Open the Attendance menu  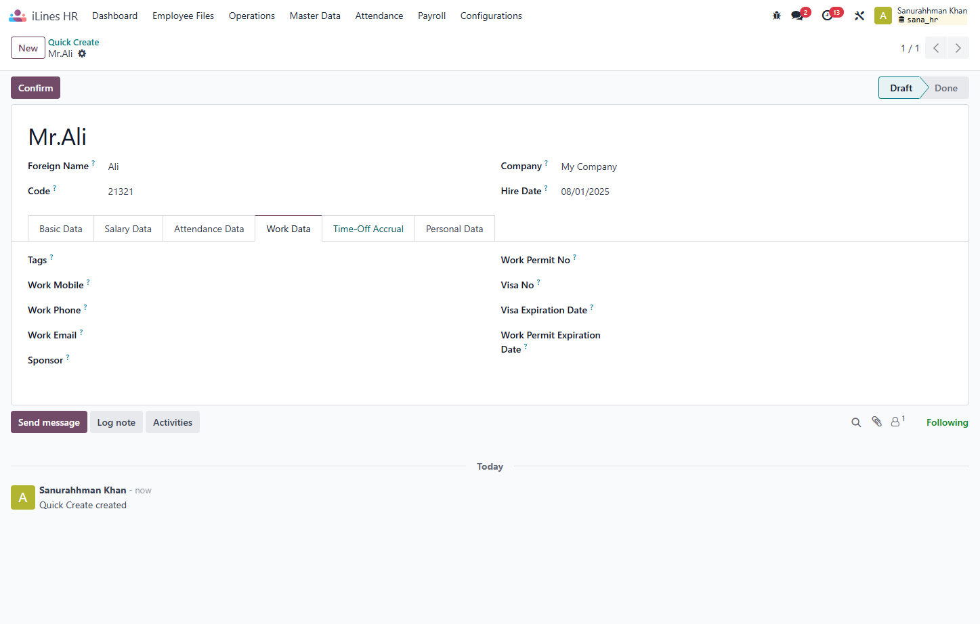(379, 16)
